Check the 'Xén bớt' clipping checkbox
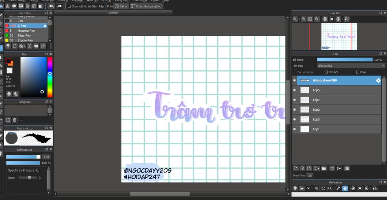The width and height of the screenshot is (387, 200). [326, 72]
